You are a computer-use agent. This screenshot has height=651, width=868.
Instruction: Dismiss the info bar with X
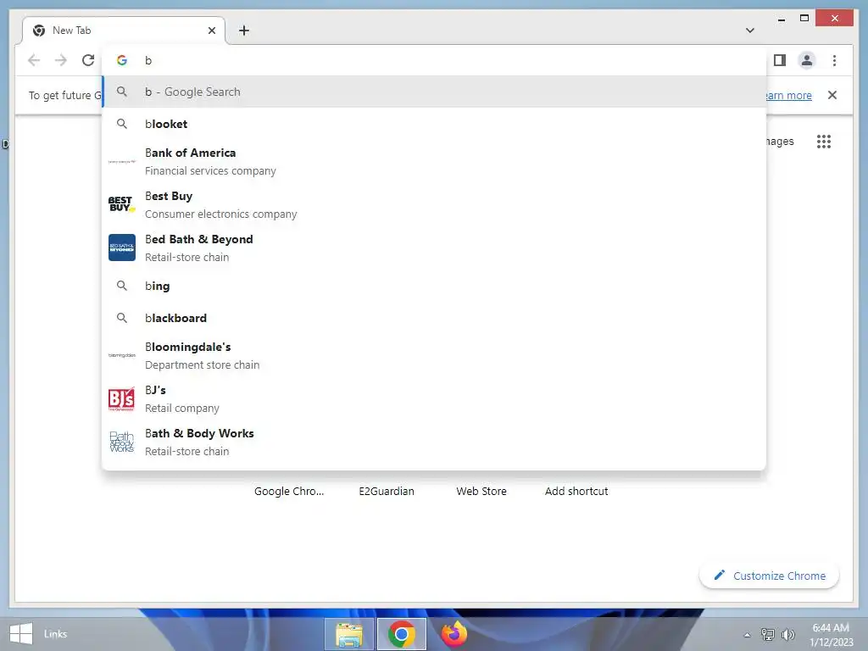[x=832, y=95]
